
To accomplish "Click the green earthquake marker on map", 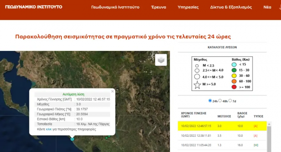I will [x=107, y=138].
